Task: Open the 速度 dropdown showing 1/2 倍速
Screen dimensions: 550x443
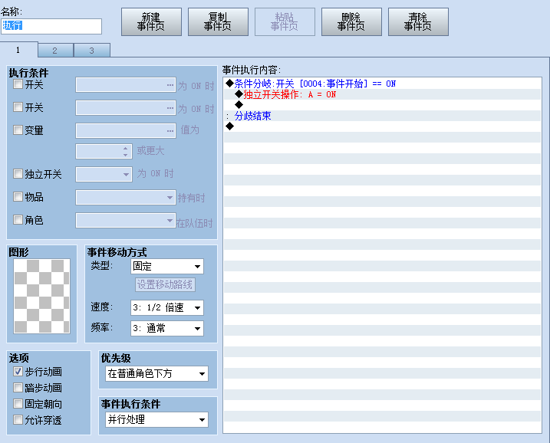Action: pos(167,307)
